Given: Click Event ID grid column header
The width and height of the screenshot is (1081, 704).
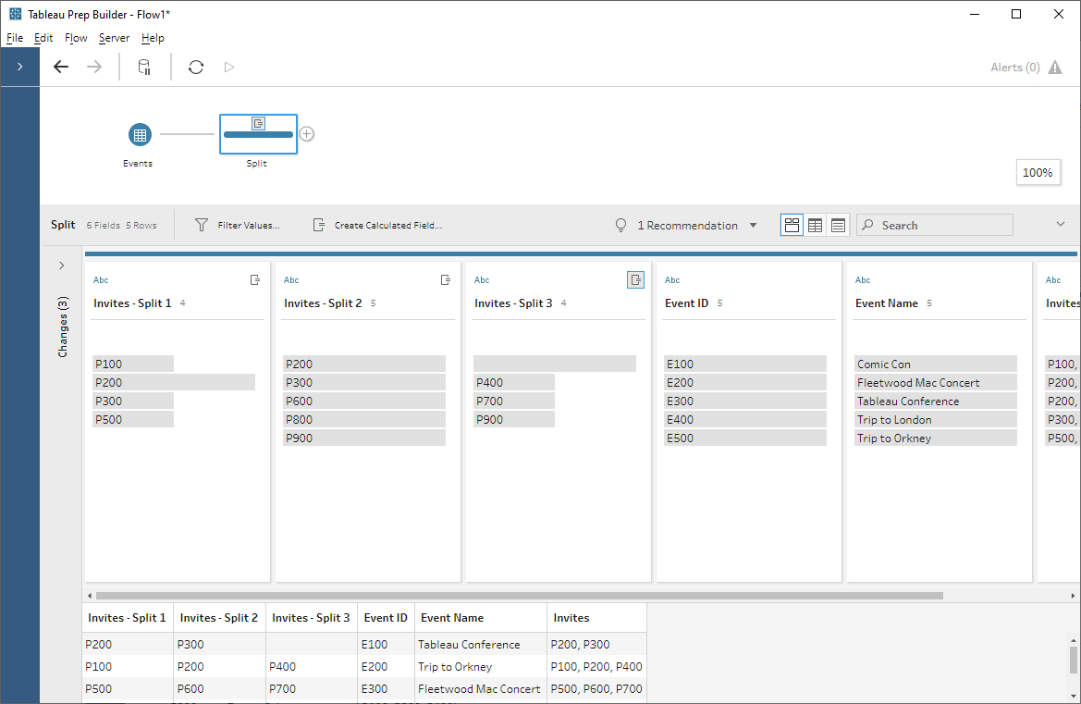Looking at the screenshot, I should 386,618.
